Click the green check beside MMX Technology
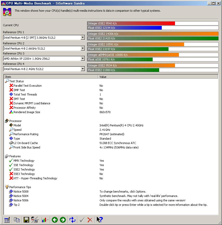Viewport: 222px width, 225px height. pyautogui.click(x=11, y=161)
